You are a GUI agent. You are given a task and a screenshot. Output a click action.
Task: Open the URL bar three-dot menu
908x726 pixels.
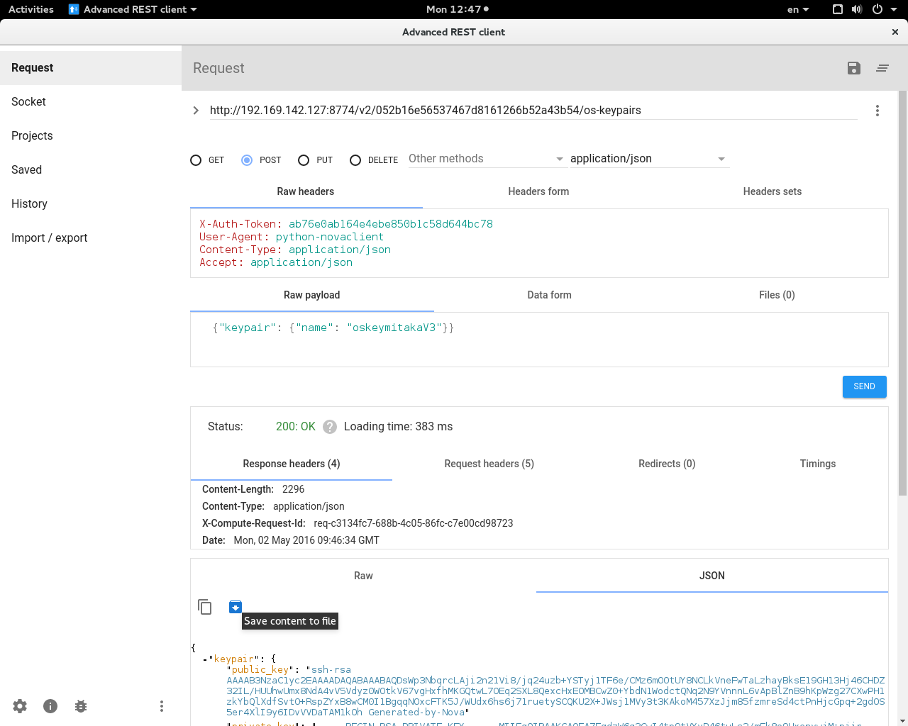(x=877, y=111)
